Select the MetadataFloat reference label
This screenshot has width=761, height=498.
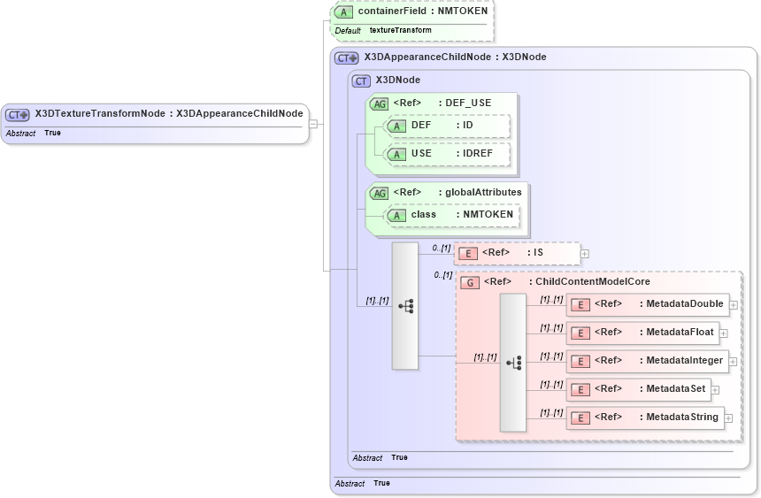pyautogui.click(x=654, y=332)
